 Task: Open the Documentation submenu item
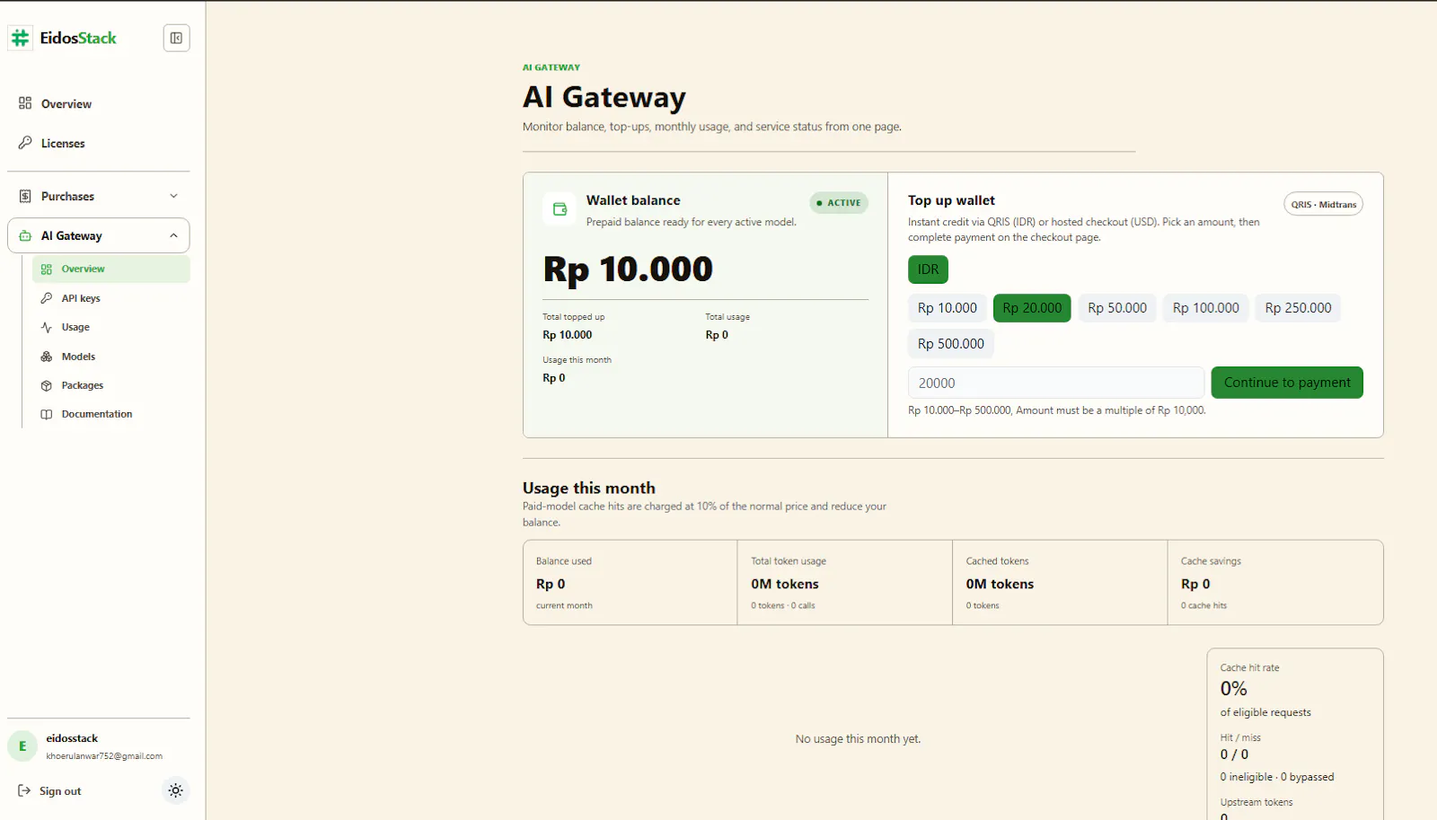[111, 414]
